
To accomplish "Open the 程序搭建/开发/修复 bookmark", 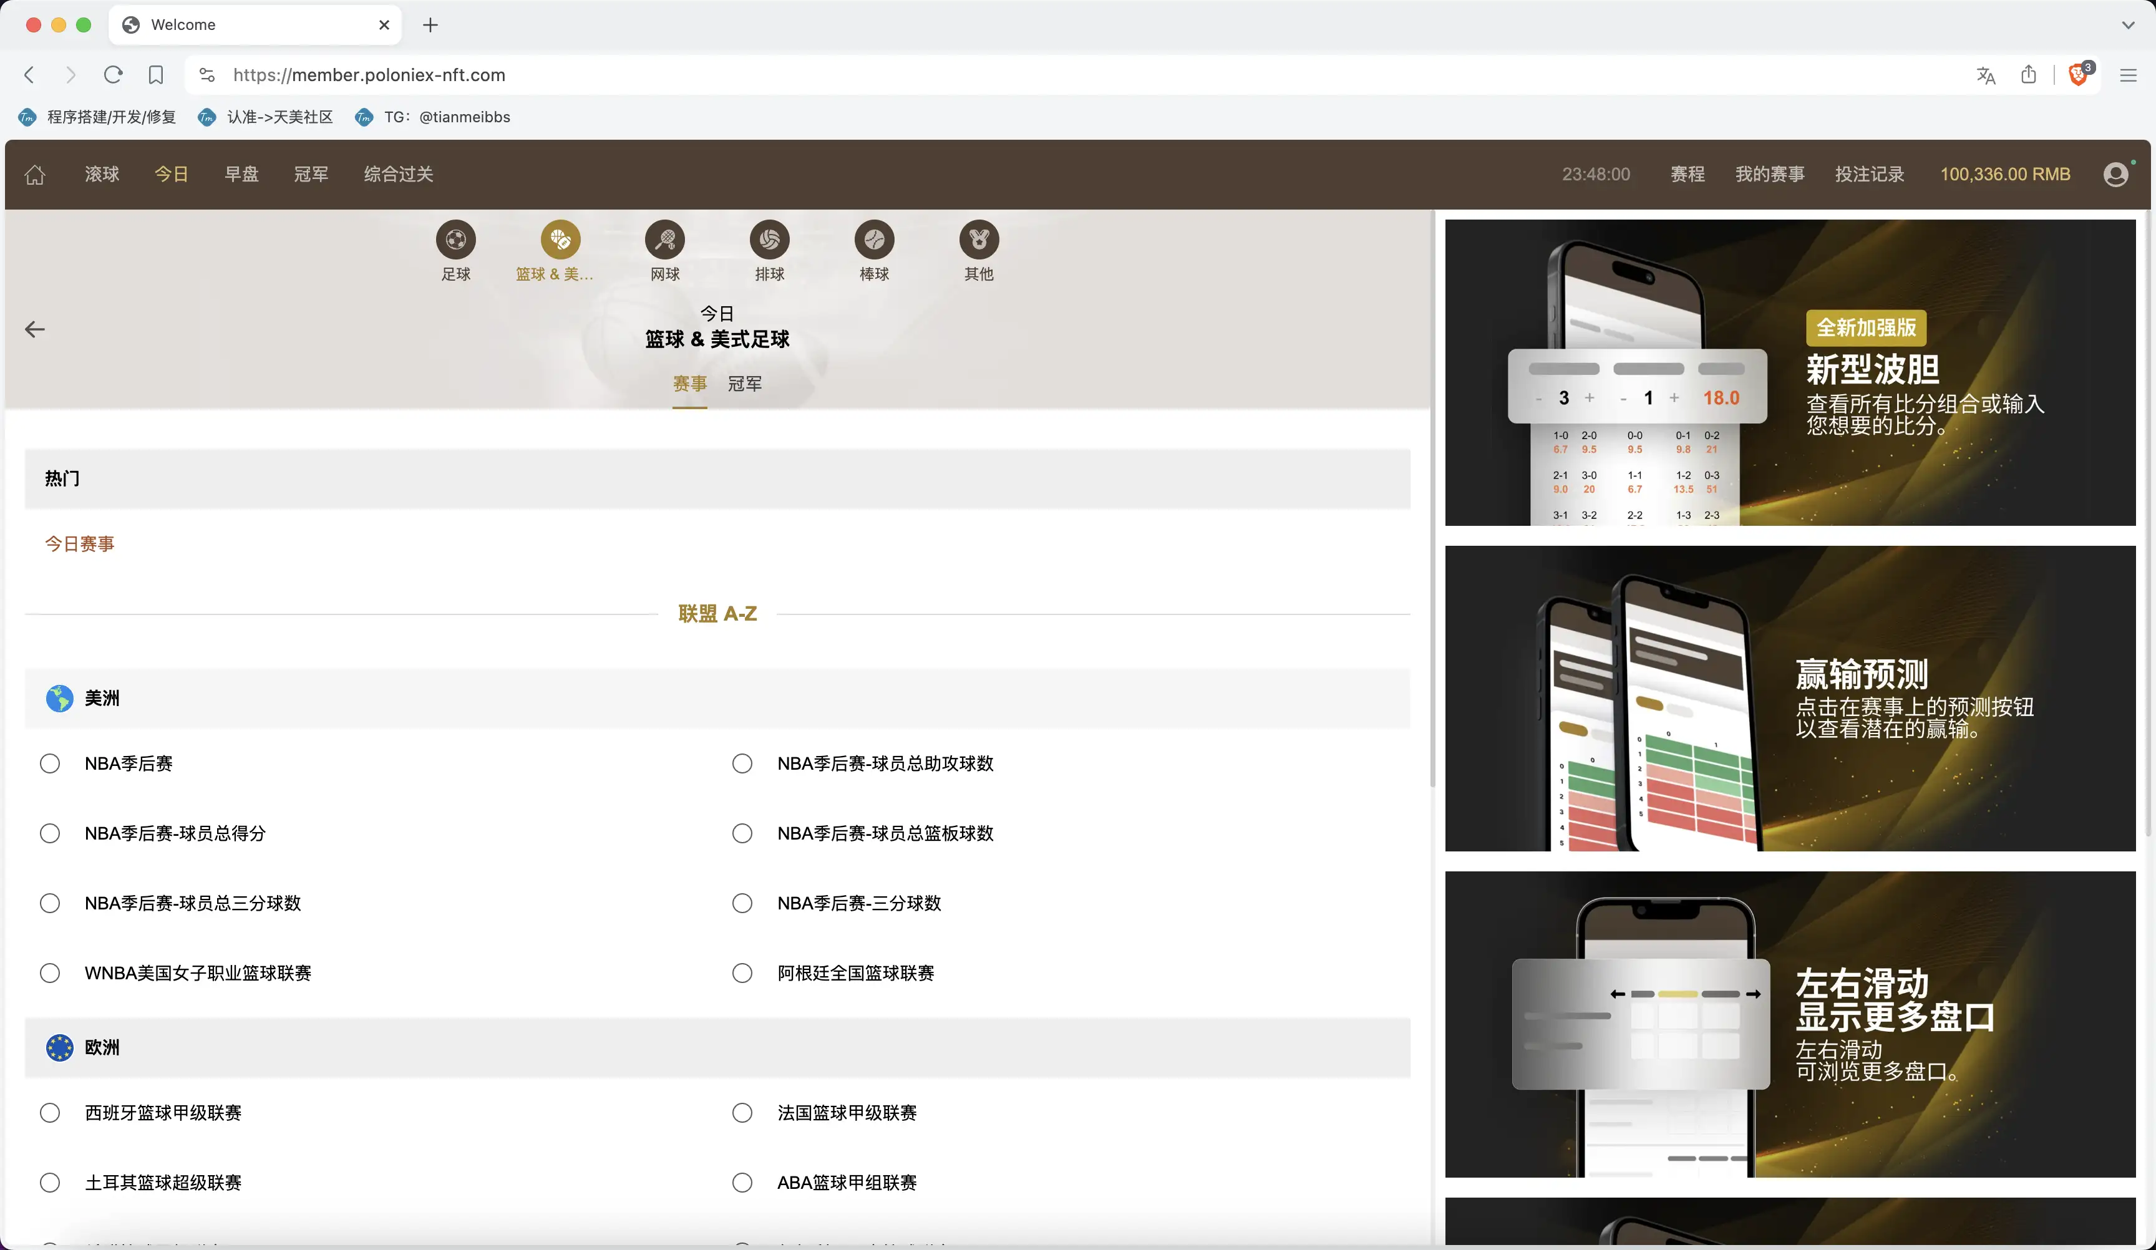I will (x=97, y=117).
